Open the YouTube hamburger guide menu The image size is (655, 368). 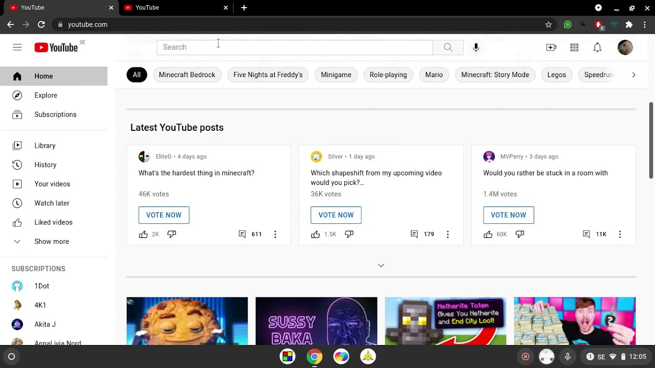(17, 48)
